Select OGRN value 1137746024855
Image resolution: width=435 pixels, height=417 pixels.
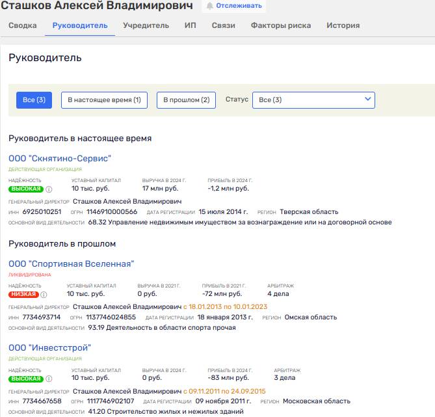[111, 317]
